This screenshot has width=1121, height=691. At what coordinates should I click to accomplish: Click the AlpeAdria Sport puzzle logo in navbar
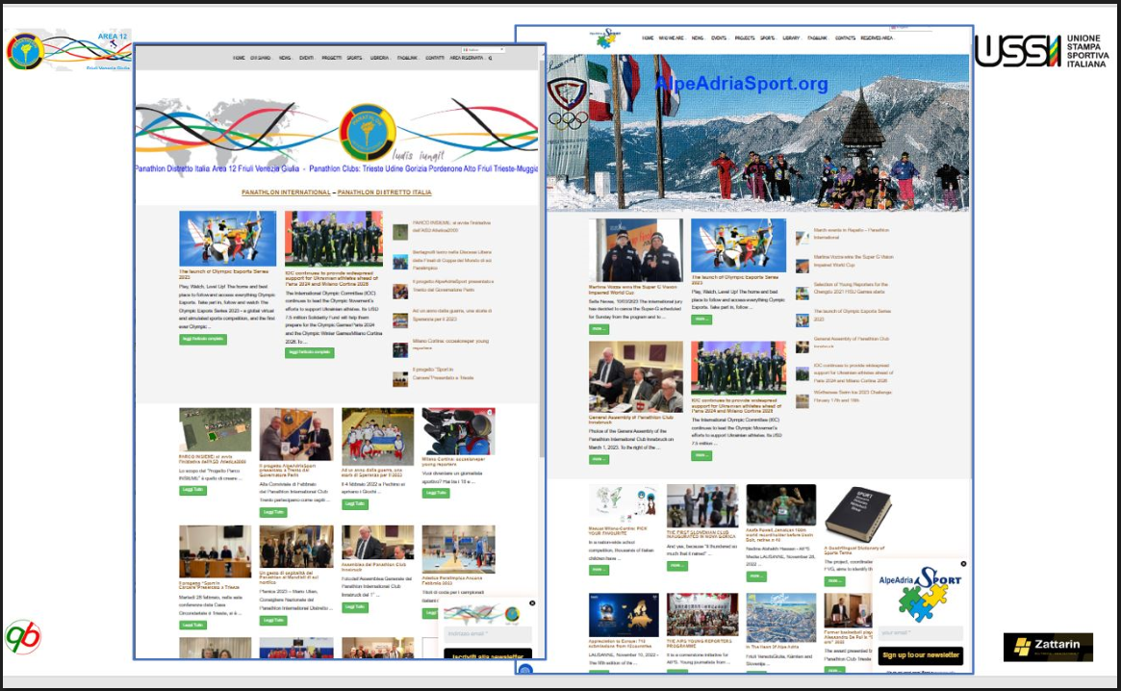(605, 38)
